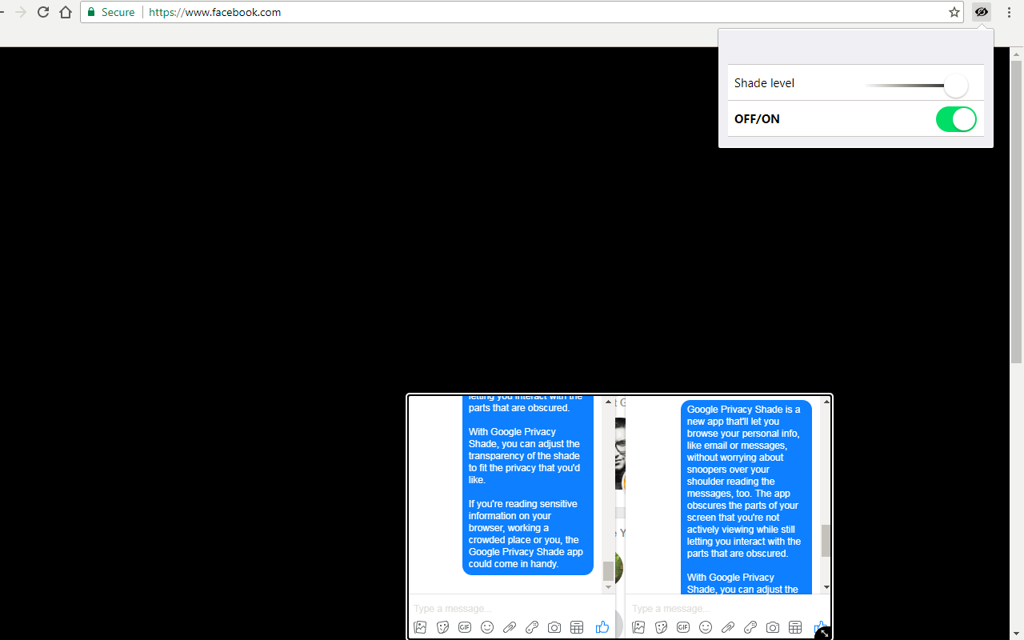1024x640 pixels.
Task: Open games controller in right chat window
Action: [x=750, y=627]
